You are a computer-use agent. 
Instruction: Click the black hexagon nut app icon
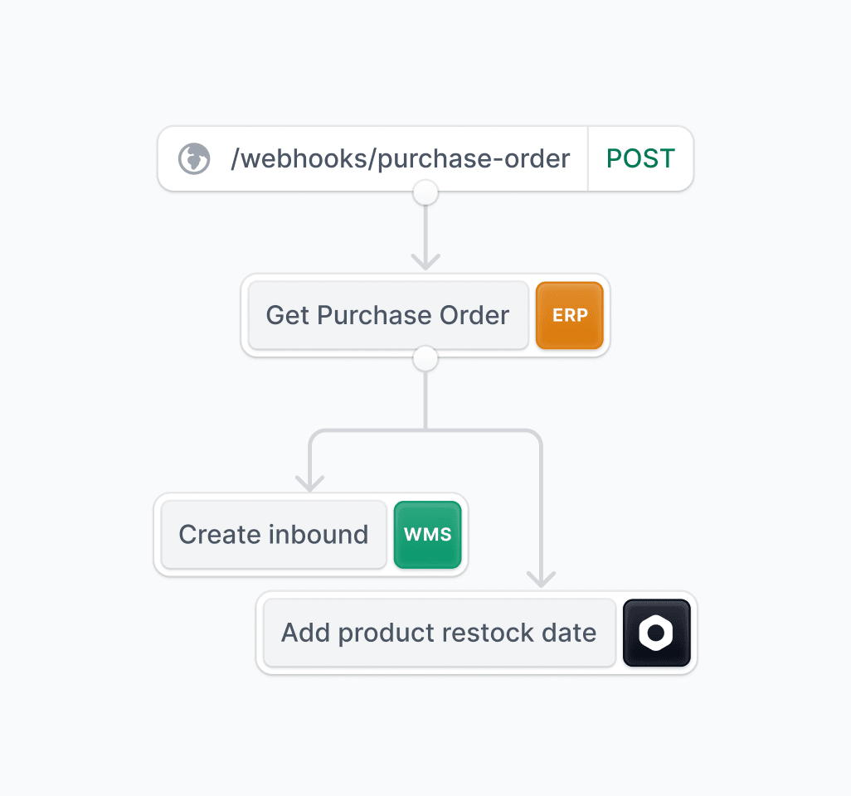(657, 633)
